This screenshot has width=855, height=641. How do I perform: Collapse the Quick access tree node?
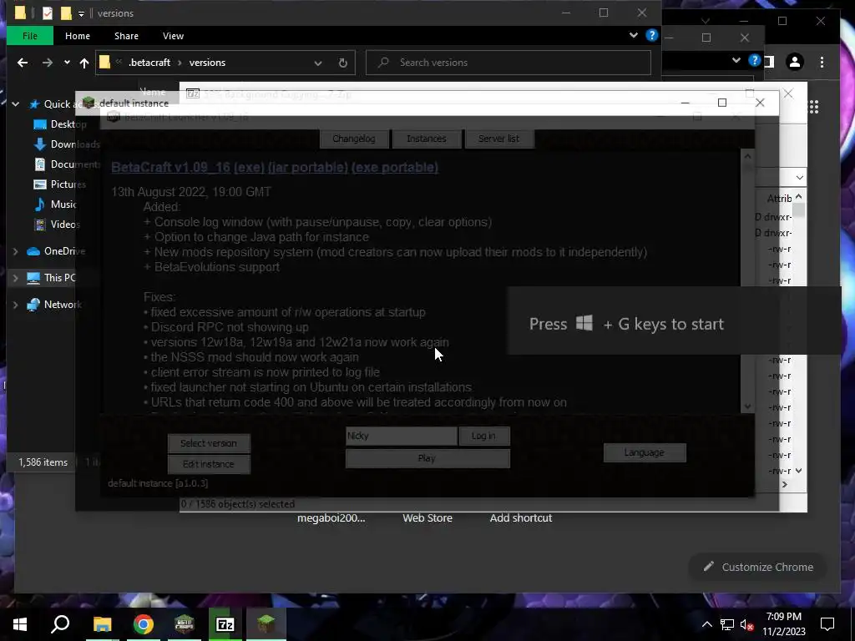point(15,104)
